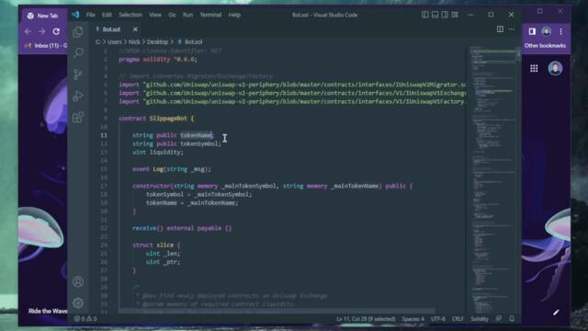Open Customize Layout icon in title bar
This screenshot has height=331, width=588.
[455, 15]
